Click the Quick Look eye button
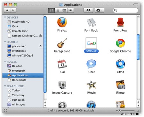Image resolution: width=144 pixels, height=117 pixels. 88,10
